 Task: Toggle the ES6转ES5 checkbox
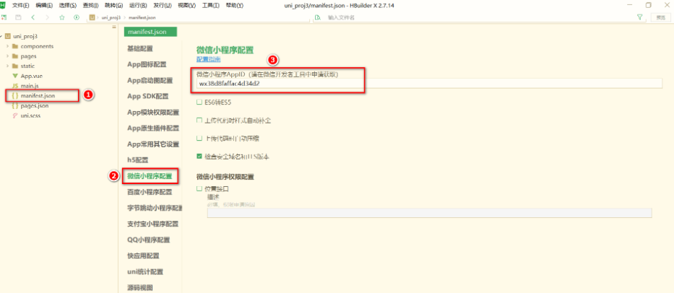199,102
